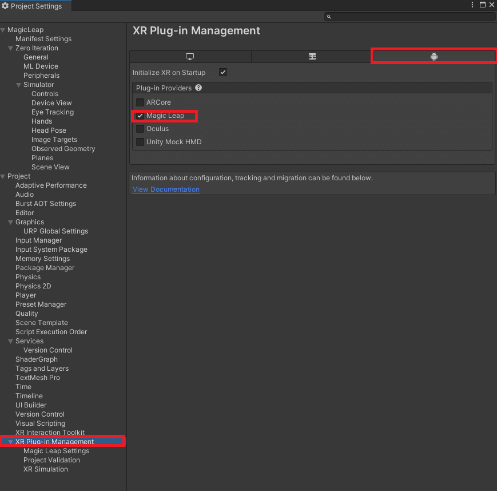Collapse the MagicLeap tree section
Screen dimensions: 497x491
3,30
